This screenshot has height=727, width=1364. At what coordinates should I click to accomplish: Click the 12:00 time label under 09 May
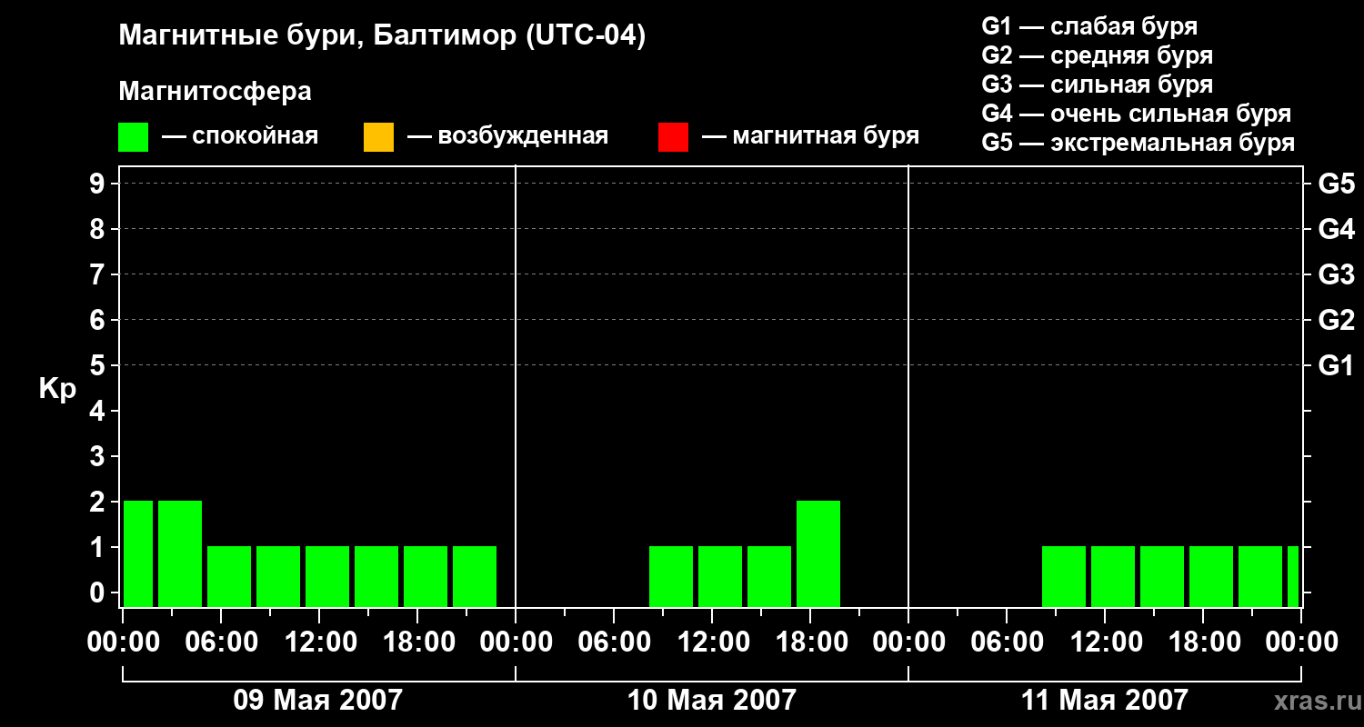[x=319, y=642]
